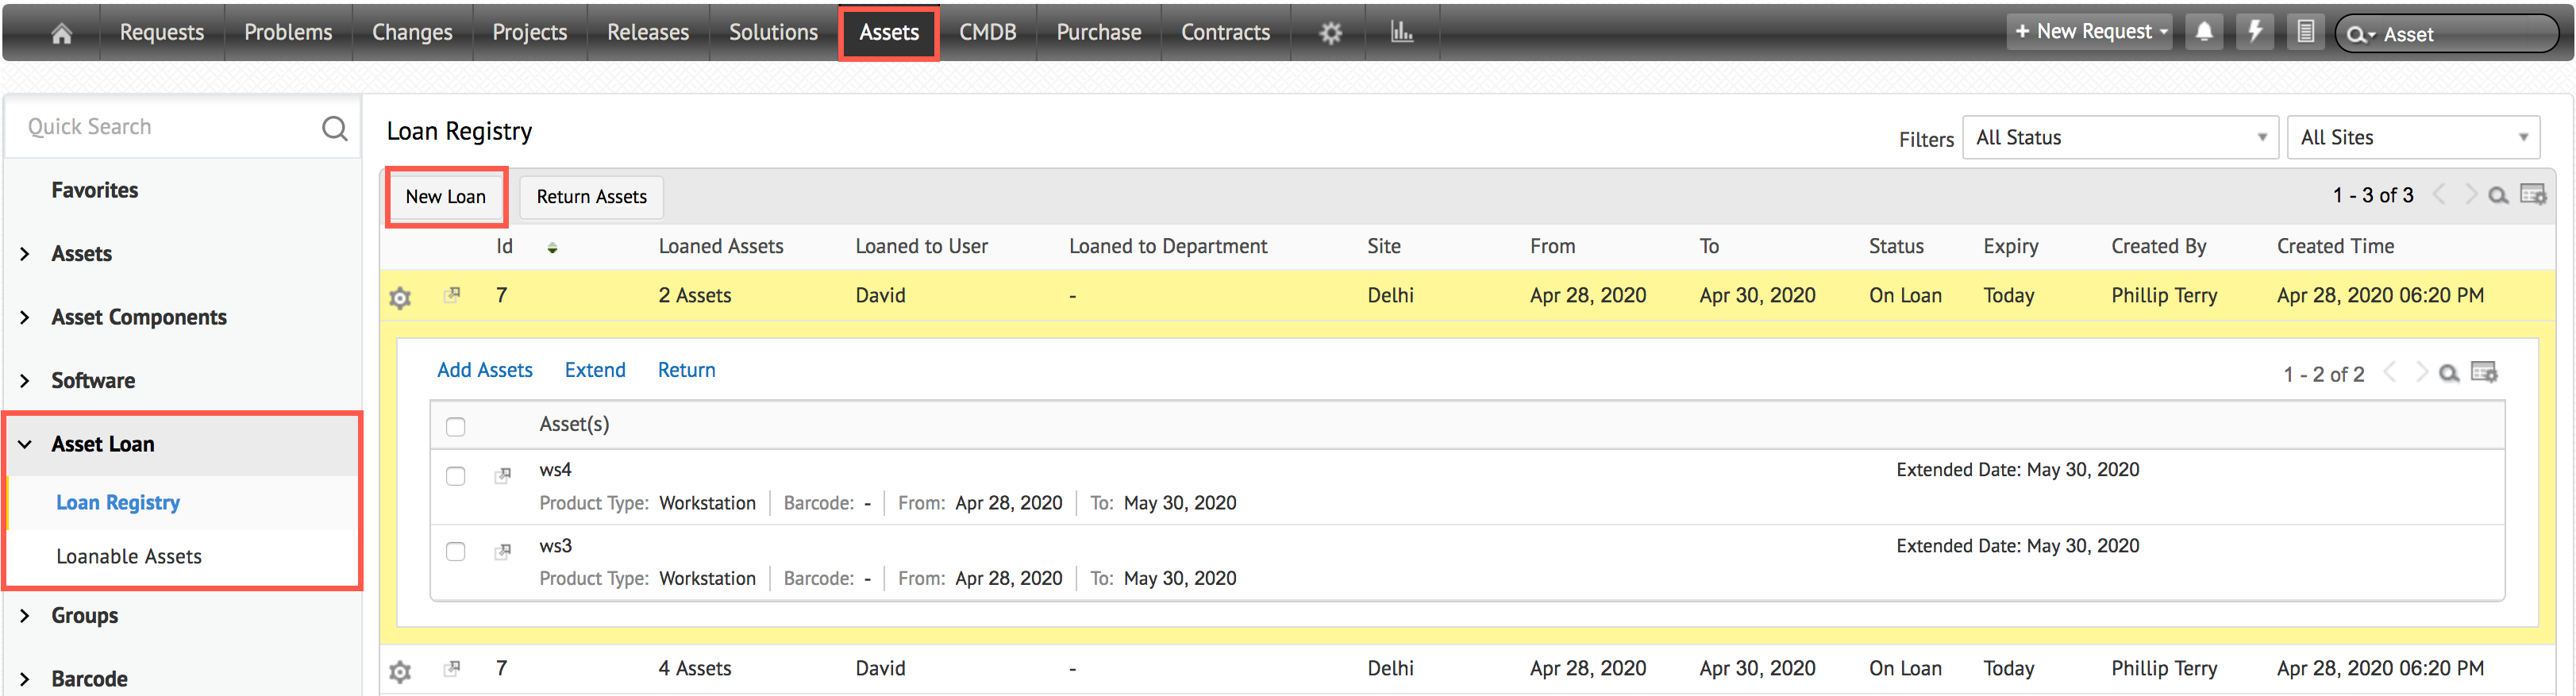The height and width of the screenshot is (696, 2576).
Task: Click the Quick Search magnifier icon
Action: tap(334, 128)
